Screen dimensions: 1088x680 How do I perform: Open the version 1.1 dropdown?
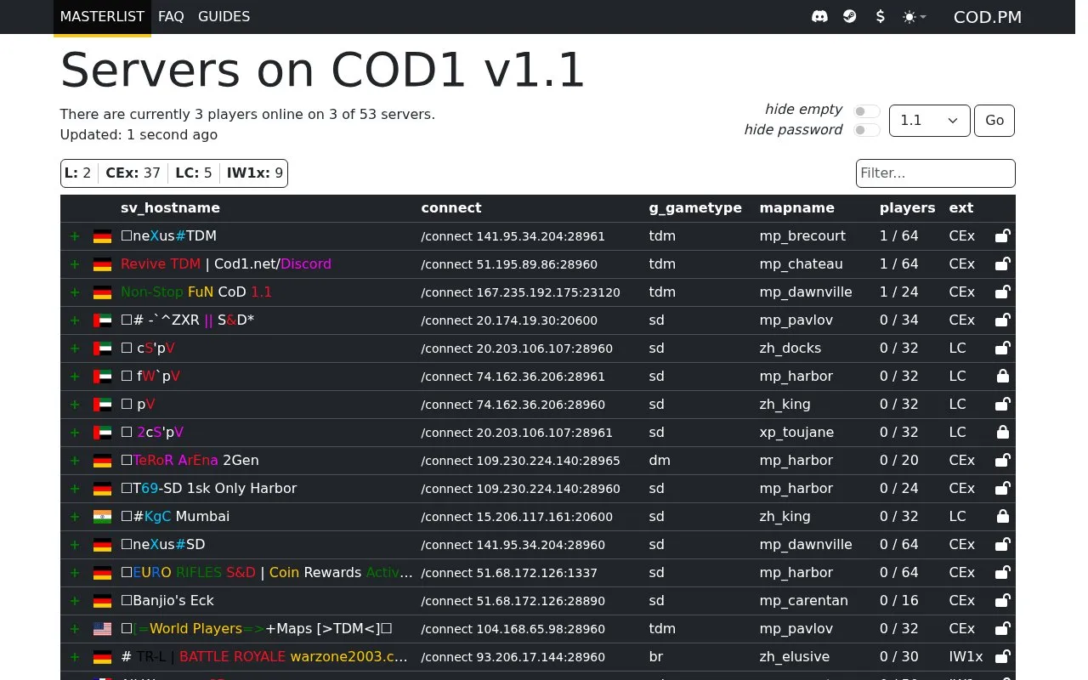[x=929, y=121]
